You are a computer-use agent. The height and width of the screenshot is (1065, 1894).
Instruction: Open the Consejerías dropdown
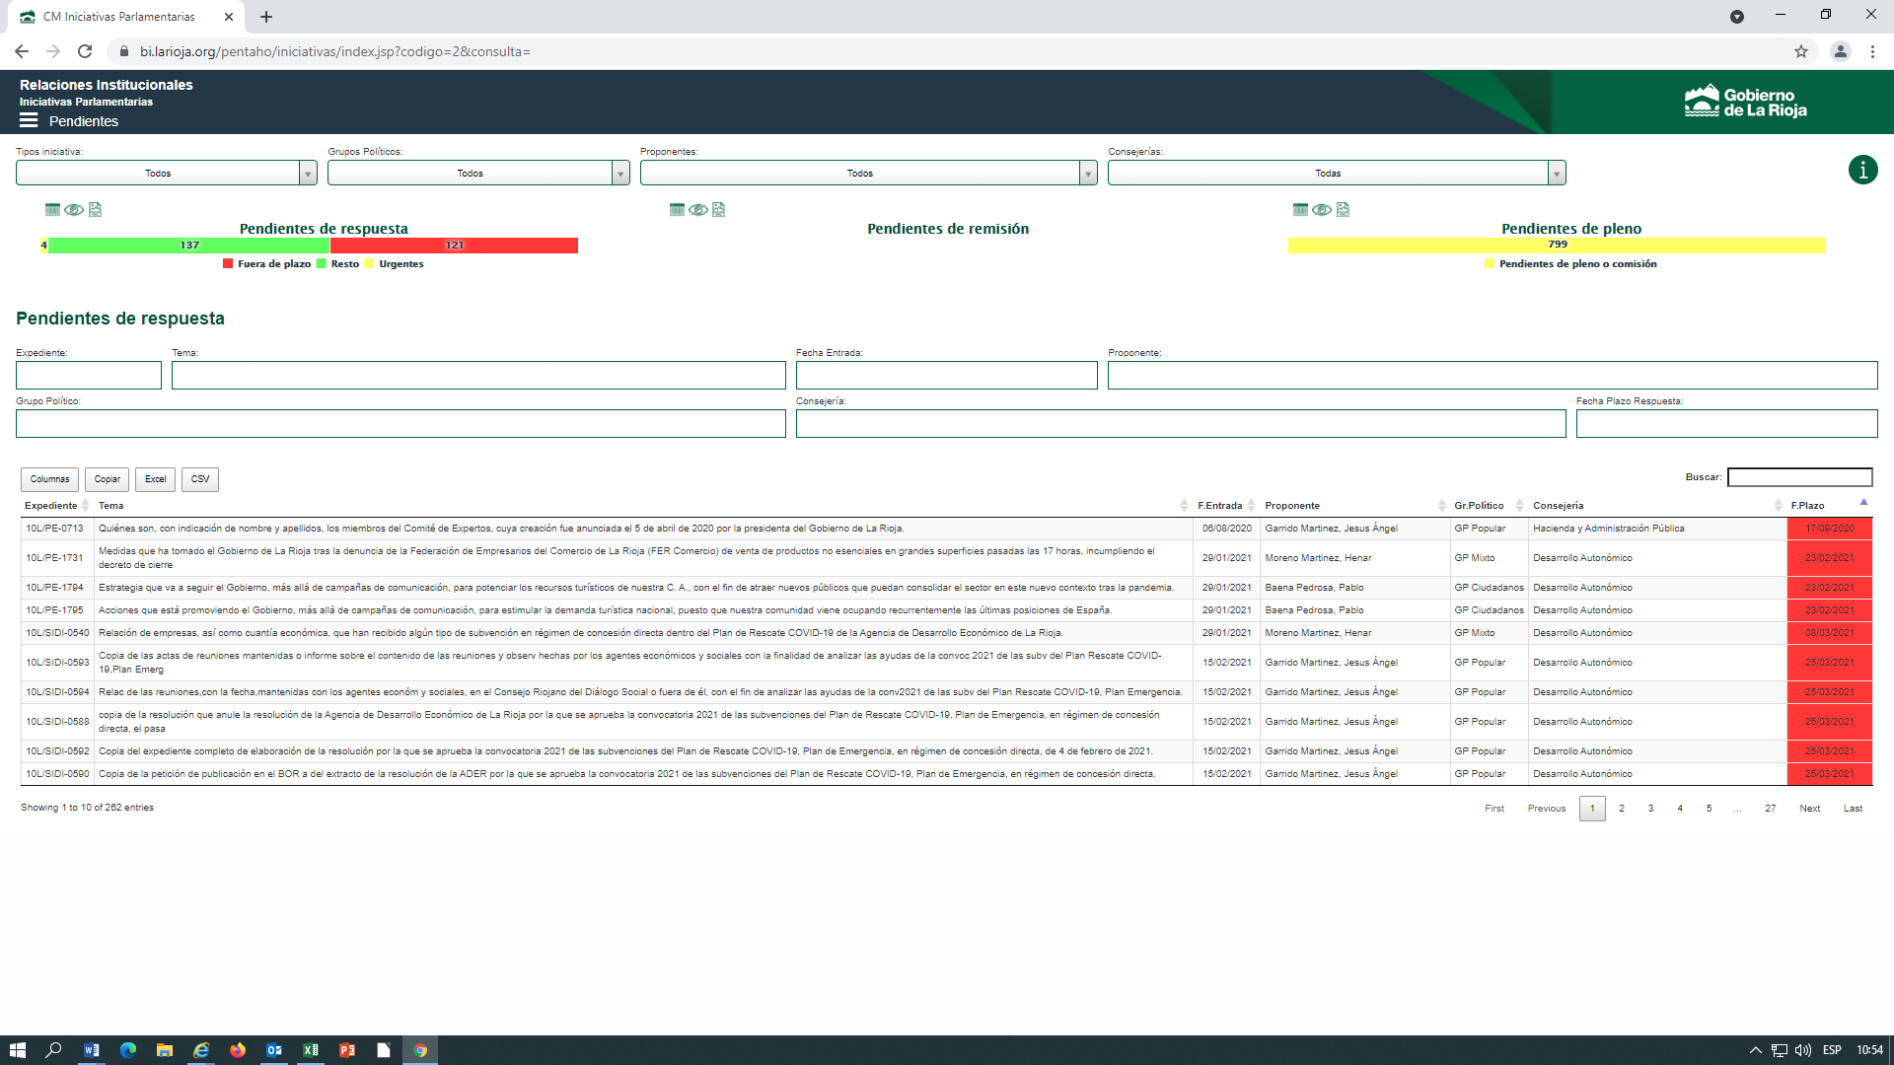pyautogui.click(x=1337, y=173)
